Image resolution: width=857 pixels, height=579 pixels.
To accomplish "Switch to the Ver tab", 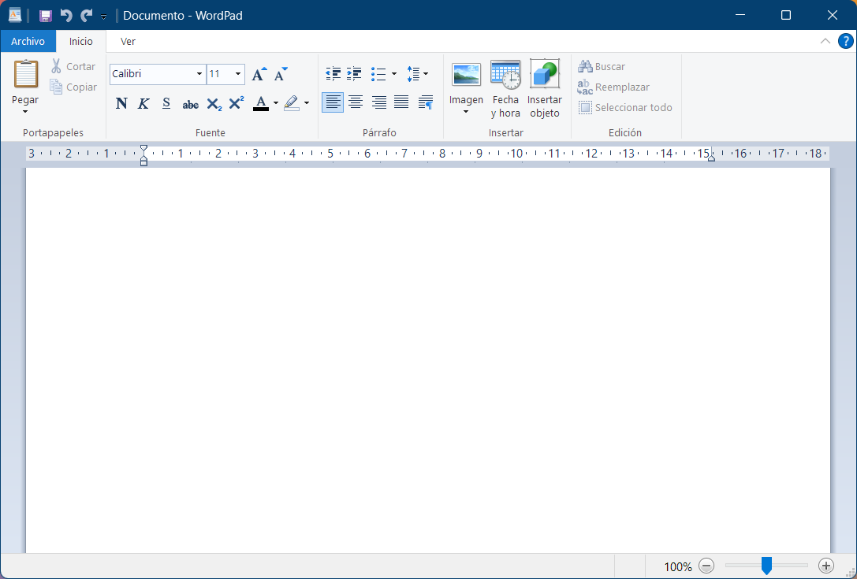I will [128, 42].
